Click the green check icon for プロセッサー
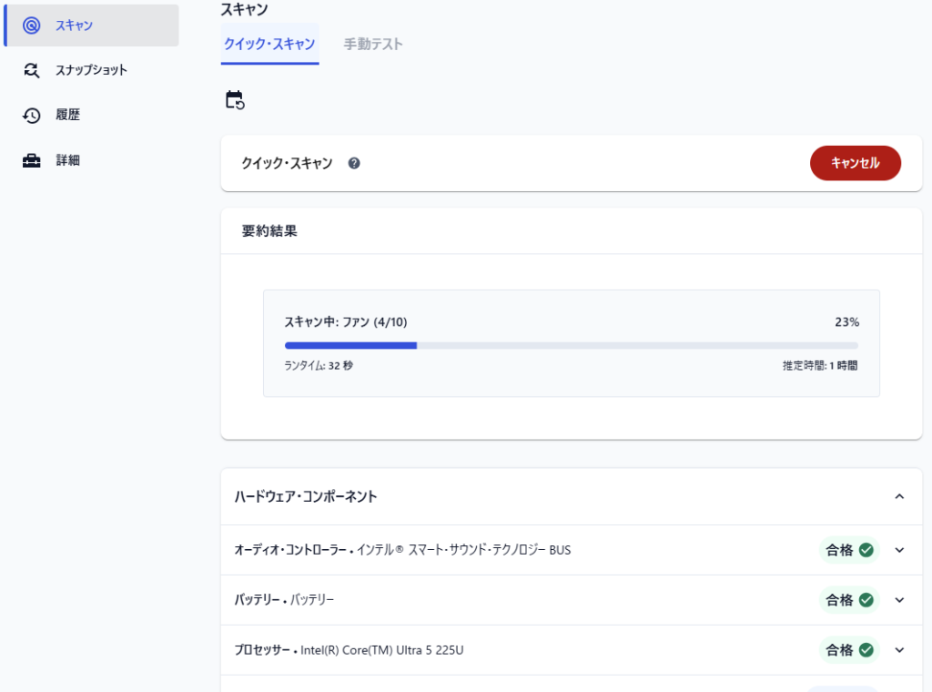Image resolution: width=932 pixels, height=692 pixels. pos(866,650)
